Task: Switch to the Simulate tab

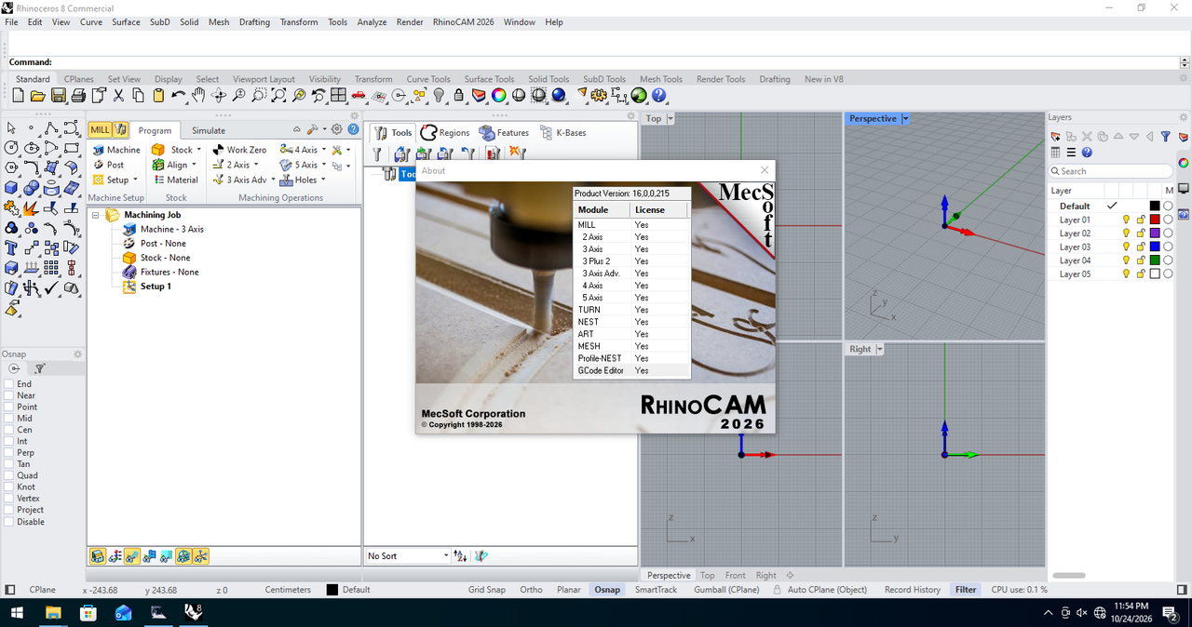Action: pos(209,131)
